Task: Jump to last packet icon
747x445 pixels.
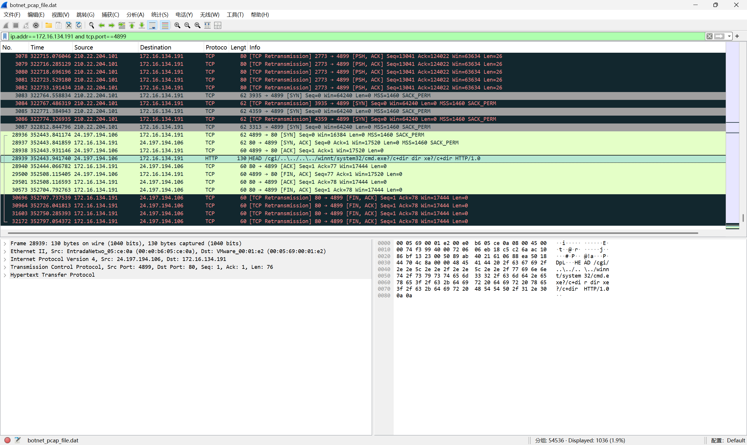Action: [142, 26]
